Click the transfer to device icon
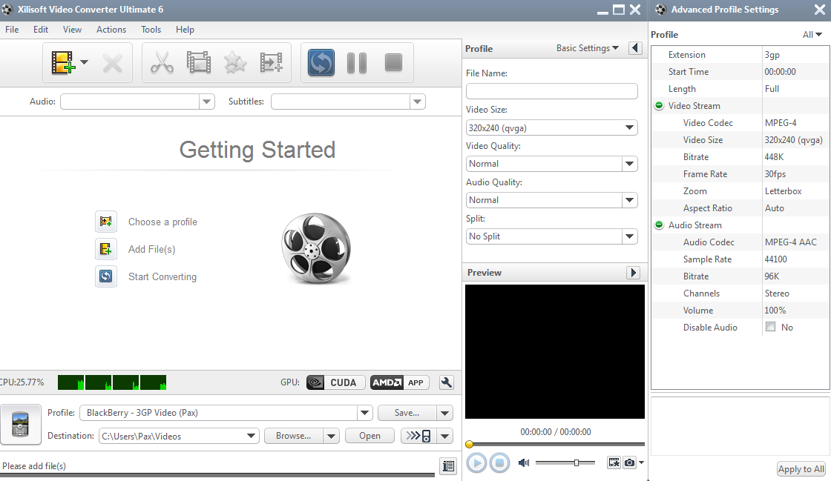 pos(418,436)
